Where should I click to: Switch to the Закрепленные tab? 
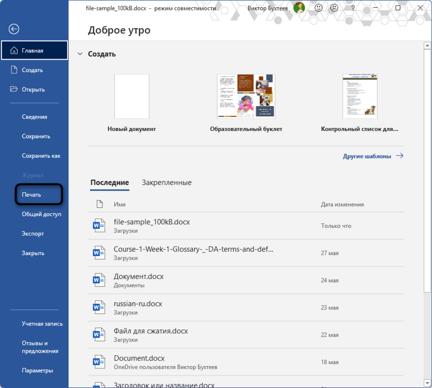167,182
